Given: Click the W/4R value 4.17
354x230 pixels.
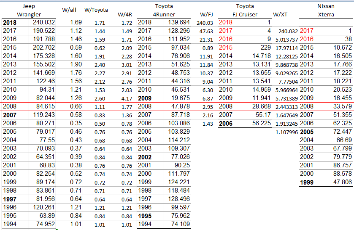Looking at the screenshot, I should 127,98.
